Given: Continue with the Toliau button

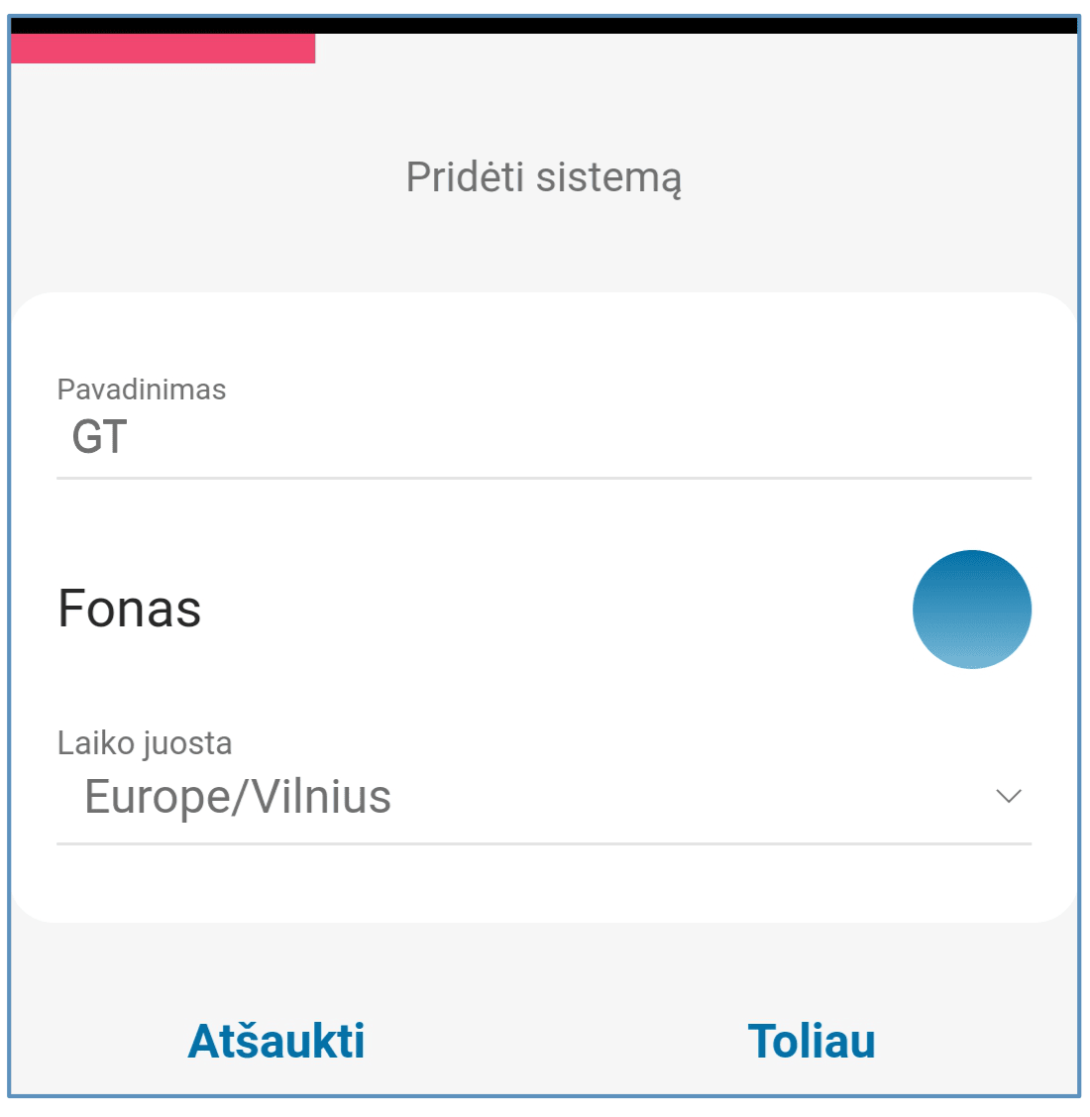Looking at the screenshot, I should 812,1041.
